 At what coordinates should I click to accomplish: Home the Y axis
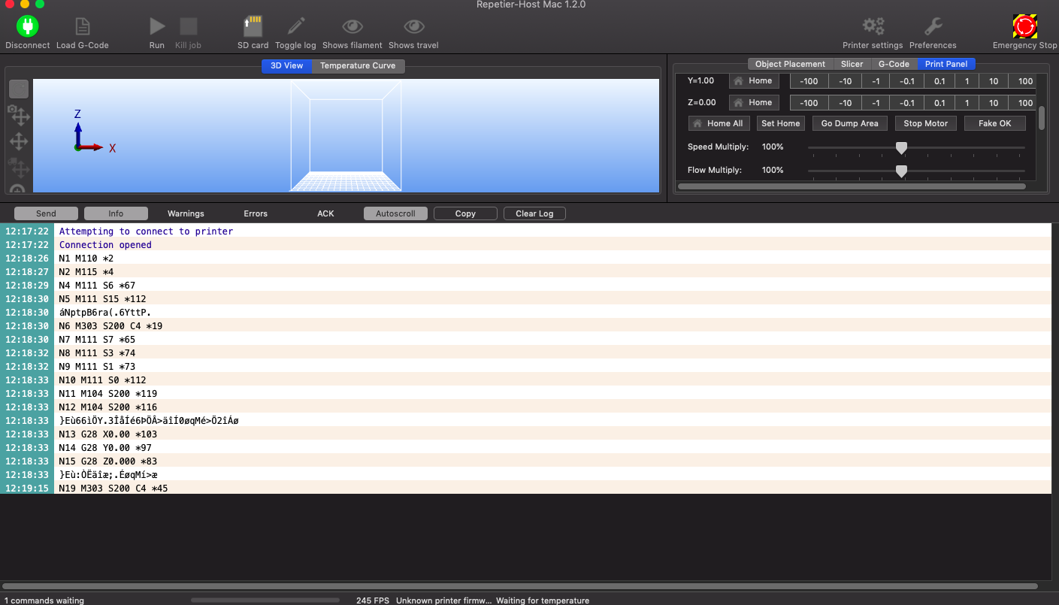tap(754, 80)
